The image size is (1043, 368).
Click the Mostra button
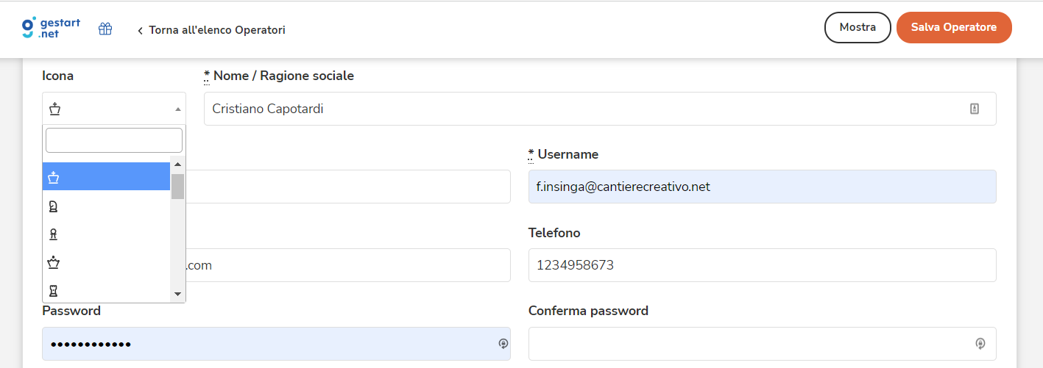pos(858,27)
